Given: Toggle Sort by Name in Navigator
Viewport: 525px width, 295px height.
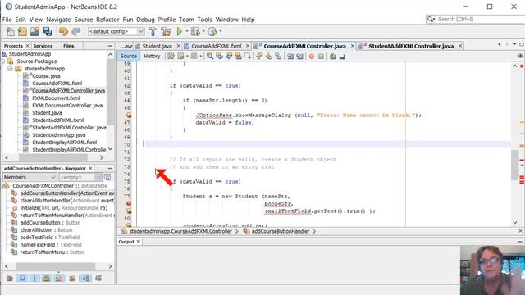Looking at the screenshot, I should (x=86, y=278).
